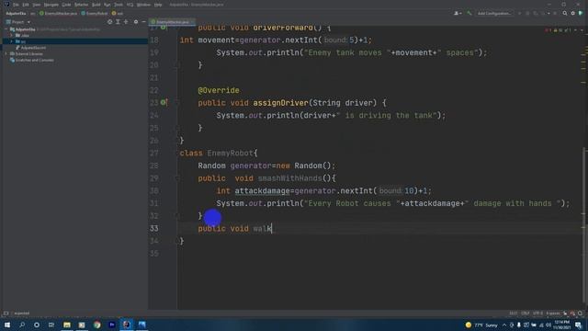Select the EnemyAttacker.java editor tab
Screen dimensions: 588x331
tap(172, 22)
